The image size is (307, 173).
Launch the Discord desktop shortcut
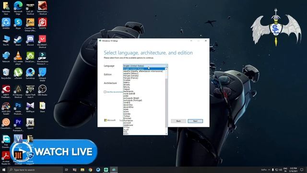pos(30,40)
